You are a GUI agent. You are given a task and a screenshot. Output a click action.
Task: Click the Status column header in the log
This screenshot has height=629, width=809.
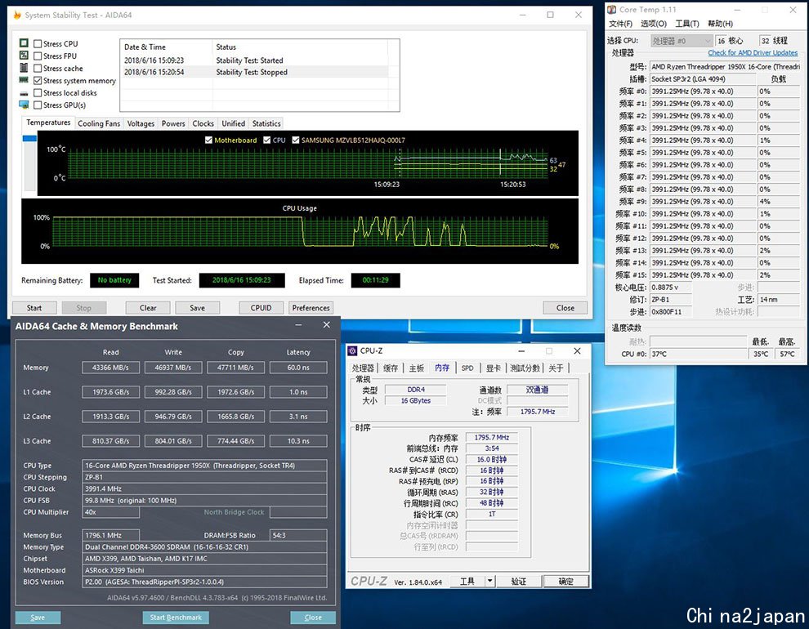pyautogui.click(x=300, y=47)
